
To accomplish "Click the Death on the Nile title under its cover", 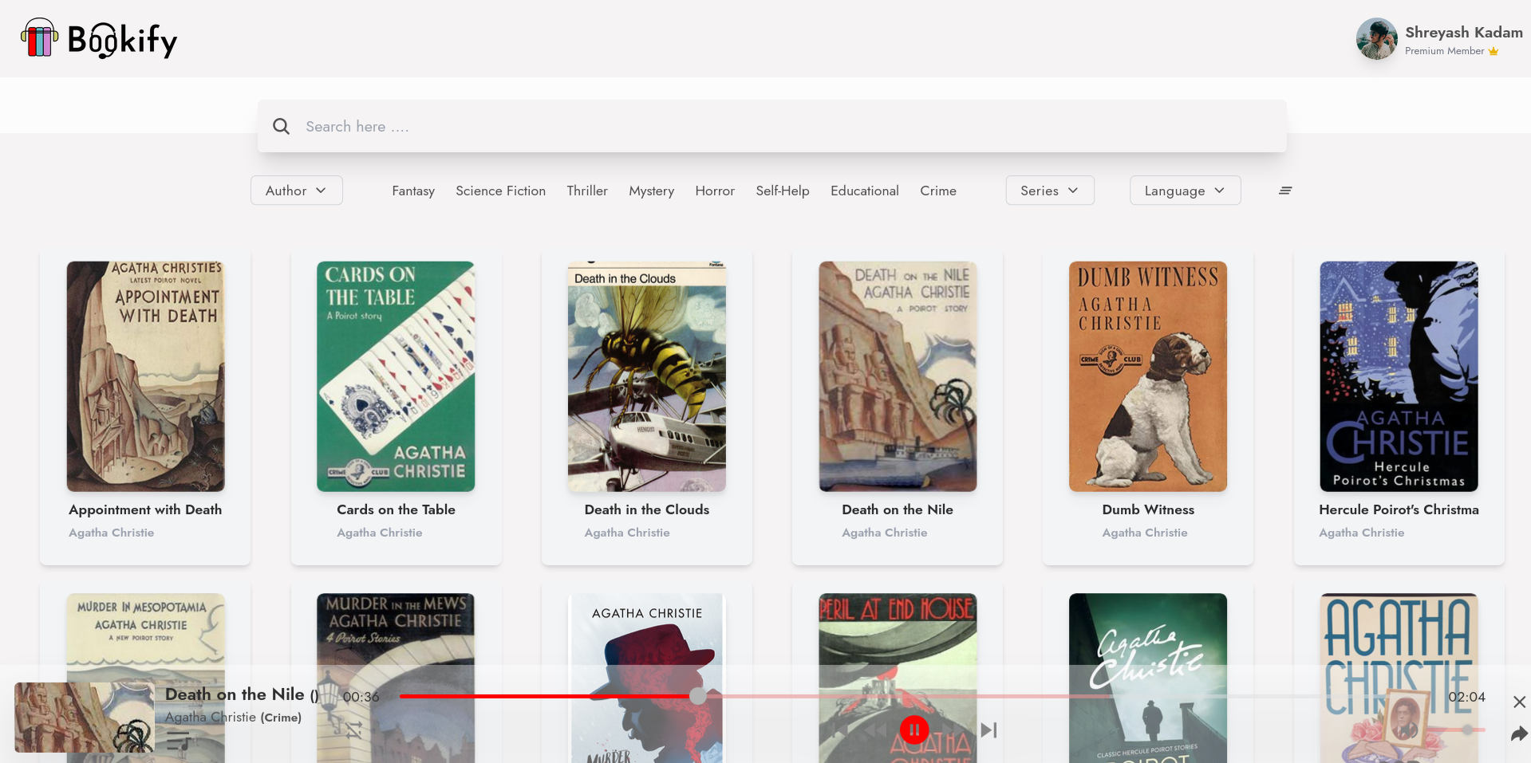I will point(898,509).
